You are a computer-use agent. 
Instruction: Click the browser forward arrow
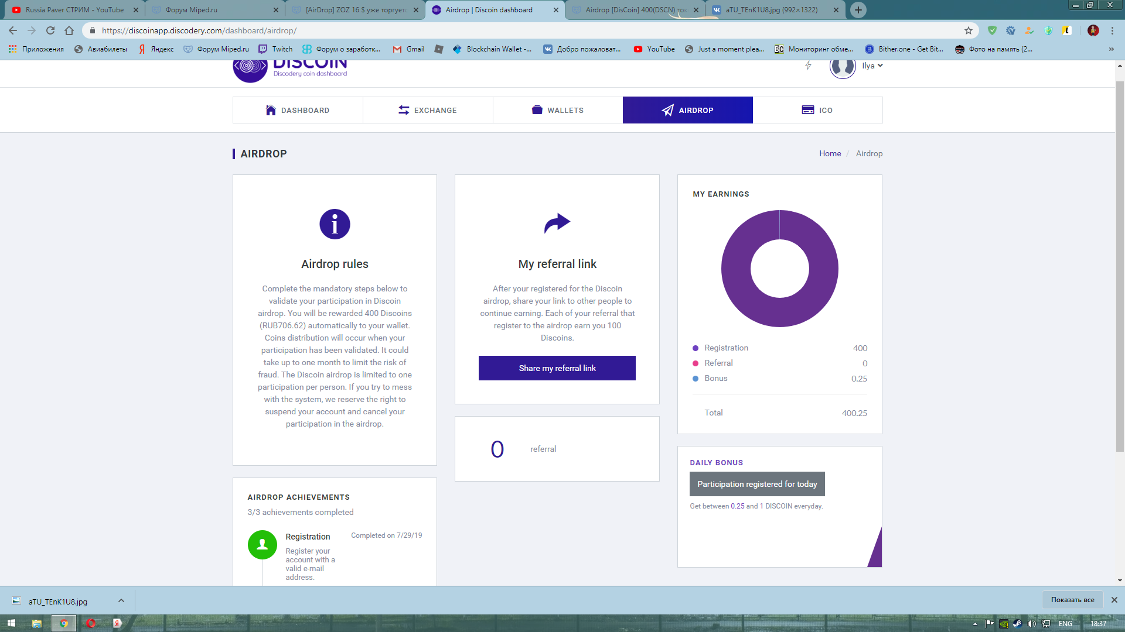pos(32,30)
